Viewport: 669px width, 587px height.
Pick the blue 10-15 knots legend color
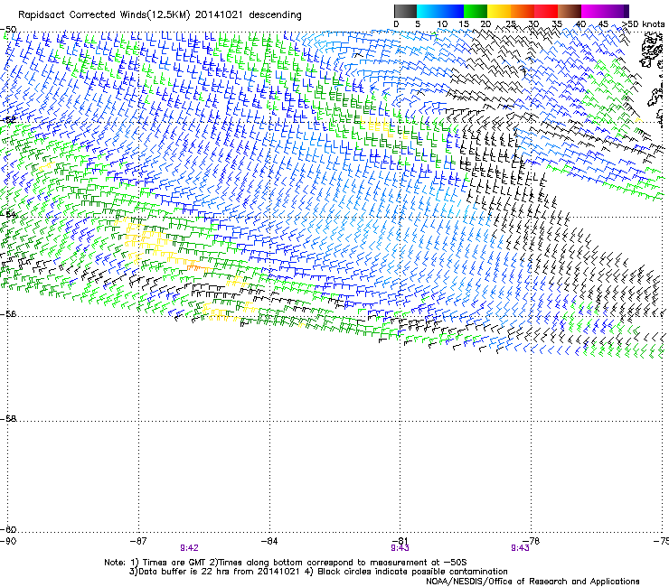[452, 11]
